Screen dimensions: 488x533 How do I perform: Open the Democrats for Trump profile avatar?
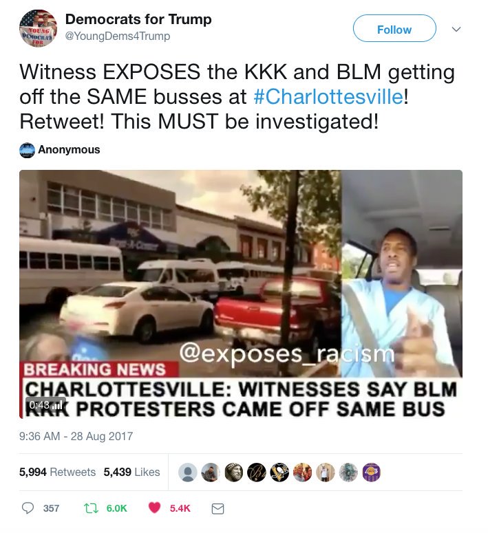pos(38,28)
